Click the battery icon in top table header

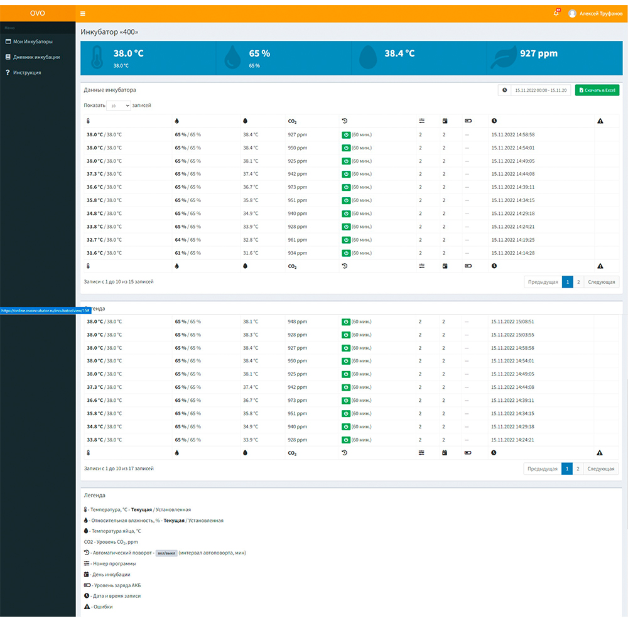tap(467, 121)
